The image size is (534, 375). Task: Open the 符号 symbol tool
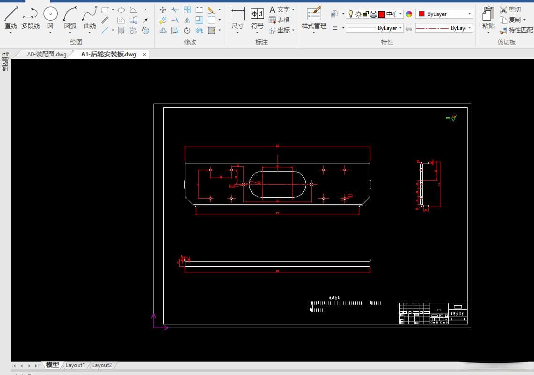coord(257,18)
